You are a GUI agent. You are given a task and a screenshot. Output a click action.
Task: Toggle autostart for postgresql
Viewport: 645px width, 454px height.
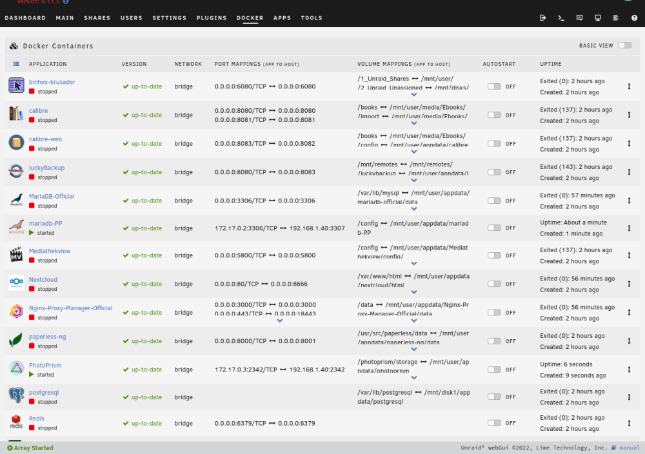(x=494, y=397)
